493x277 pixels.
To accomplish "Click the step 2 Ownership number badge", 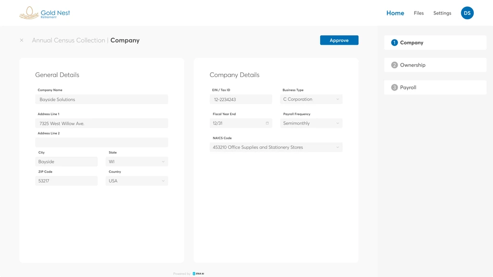I will (394, 65).
